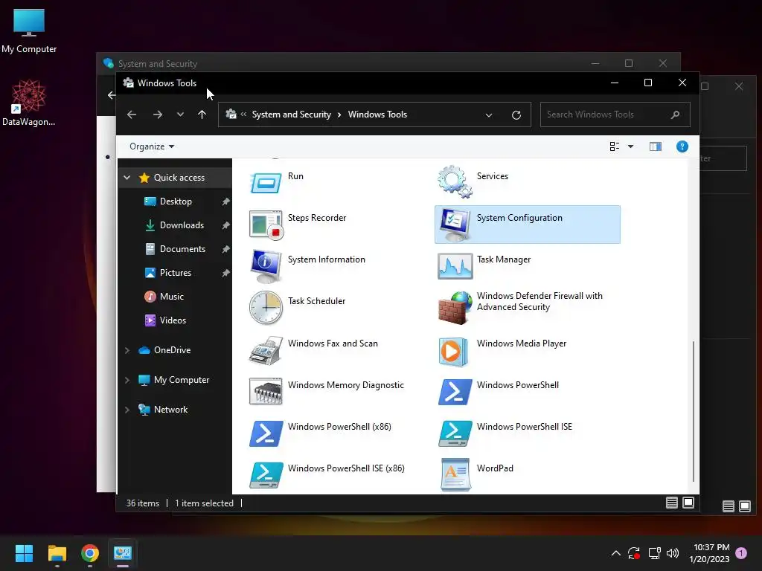This screenshot has width=762, height=571.
Task: Select Desktop in Quick access
Action: (x=176, y=201)
